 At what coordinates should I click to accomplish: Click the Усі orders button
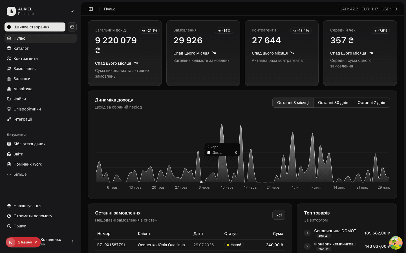pyautogui.click(x=279, y=215)
